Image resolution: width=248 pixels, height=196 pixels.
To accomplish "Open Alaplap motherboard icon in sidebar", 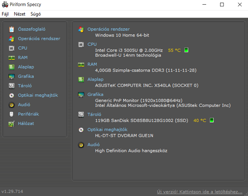I will [x=12, y=67].
